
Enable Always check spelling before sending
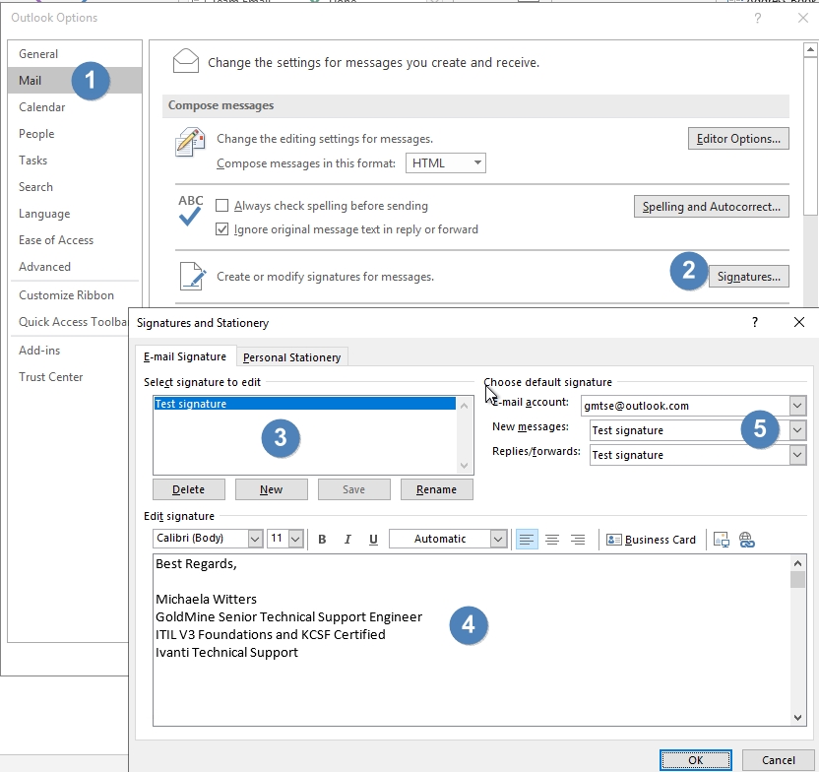pyautogui.click(x=222, y=206)
